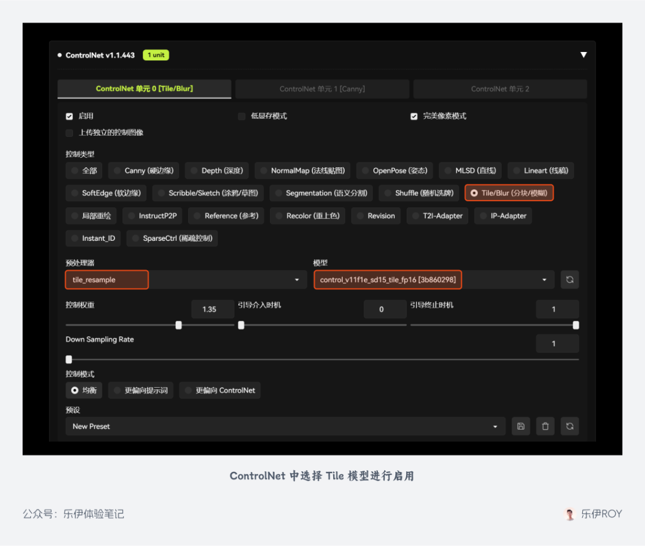Collapse the ControlNet panel using the triangle
Screen dimensions: 645x546
[x=583, y=55]
